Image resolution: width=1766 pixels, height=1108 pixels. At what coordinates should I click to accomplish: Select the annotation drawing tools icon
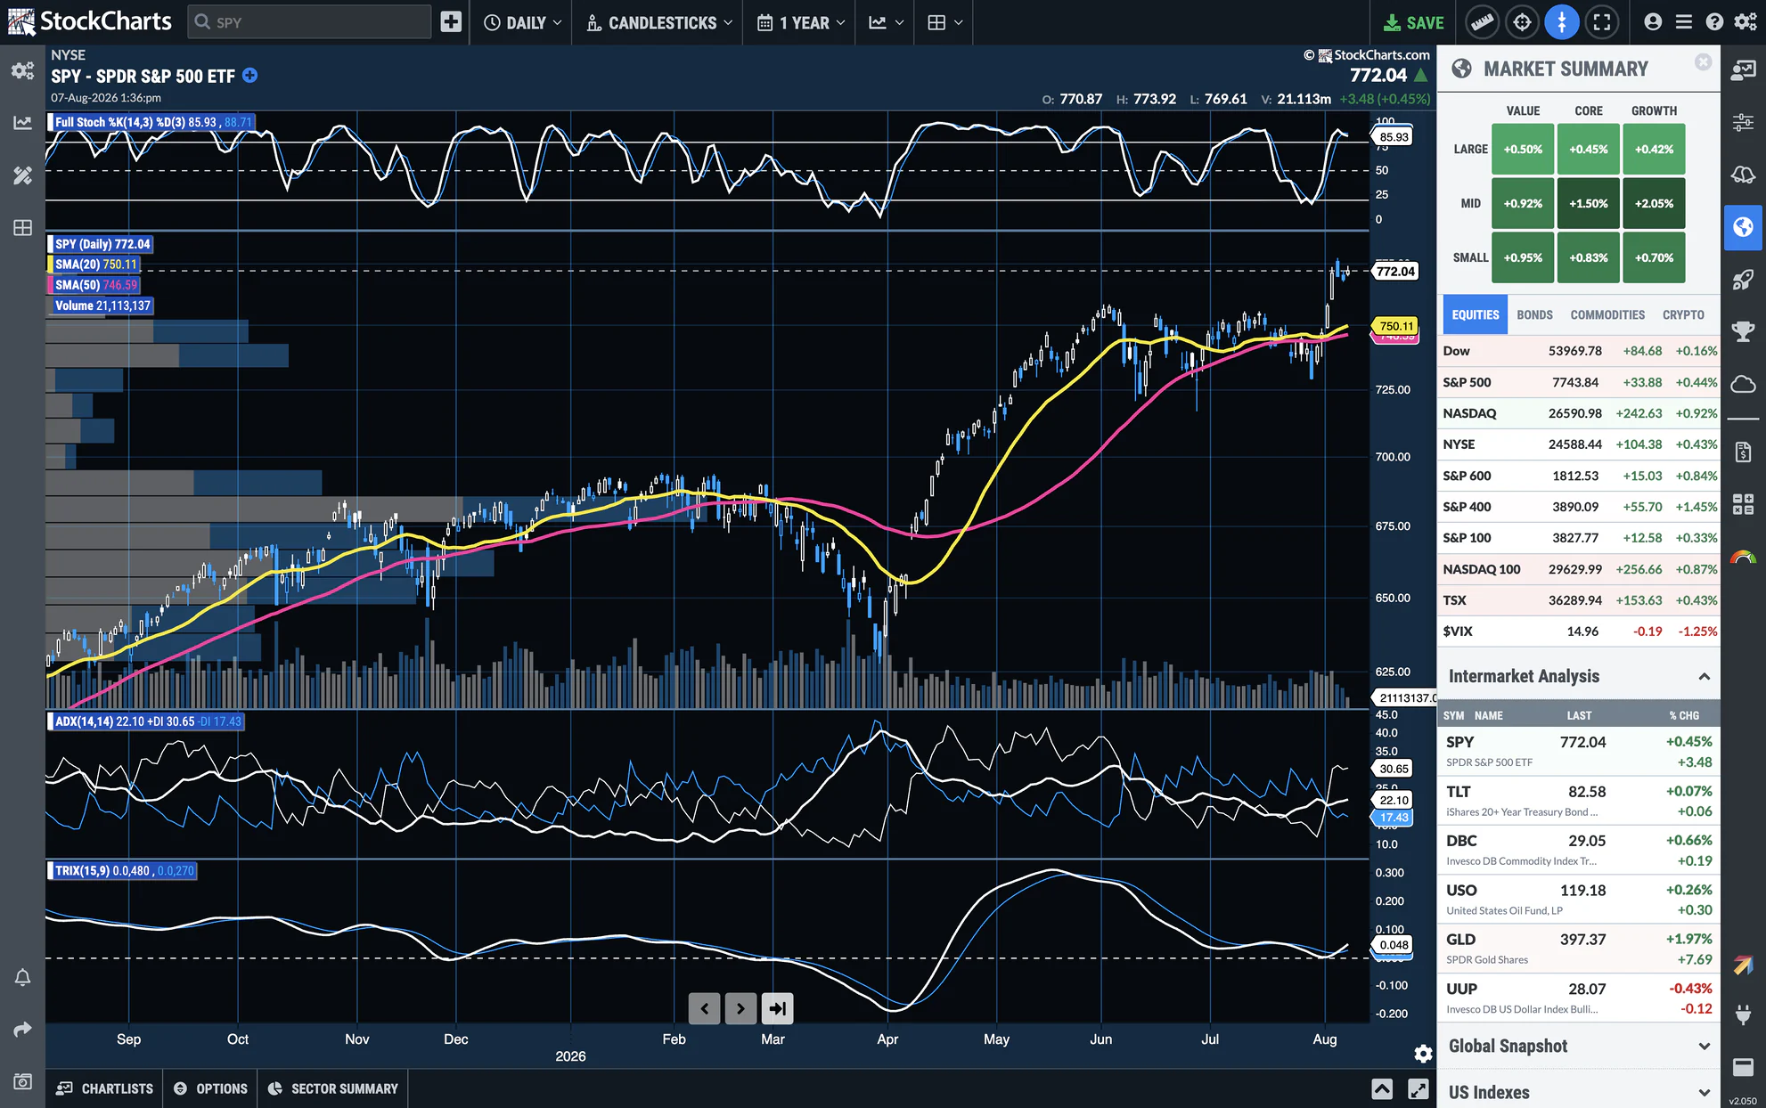coord(22,175)
